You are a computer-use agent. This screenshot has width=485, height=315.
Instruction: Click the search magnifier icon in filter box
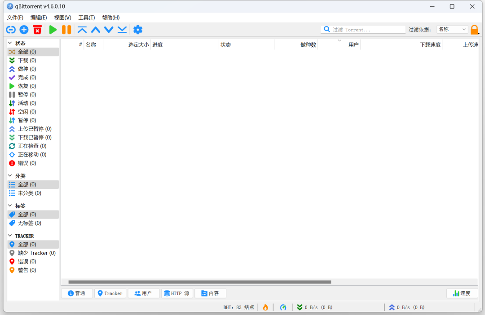coord(326,29)
